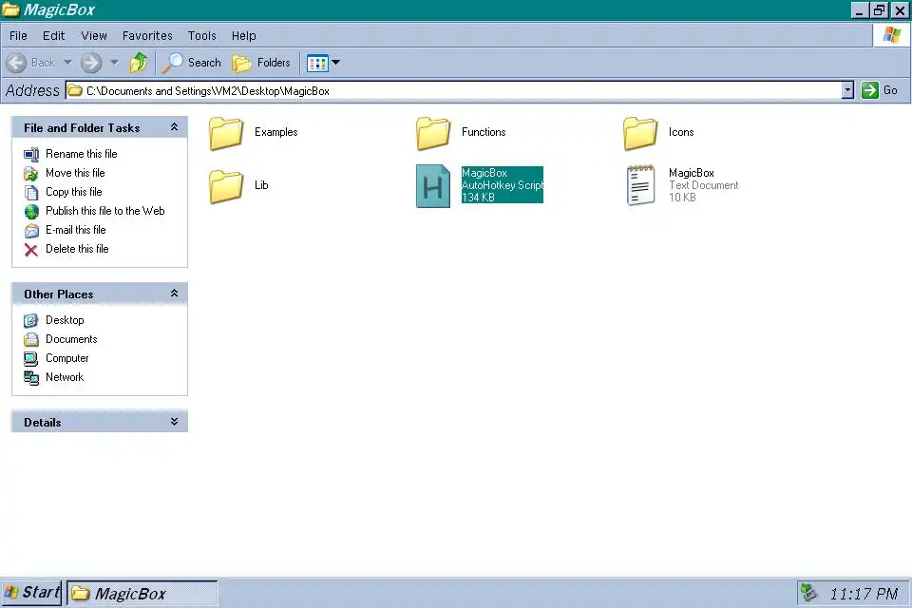
Task: Expand the Details panel
Action: pyautogui.click(x=174, y=422)
